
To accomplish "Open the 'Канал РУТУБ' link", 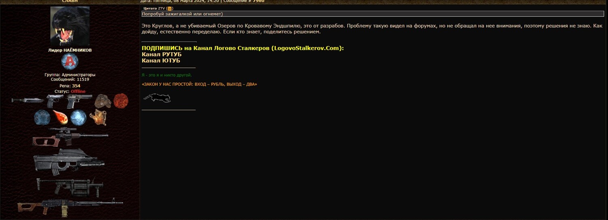I will click(x=161, y=54).
